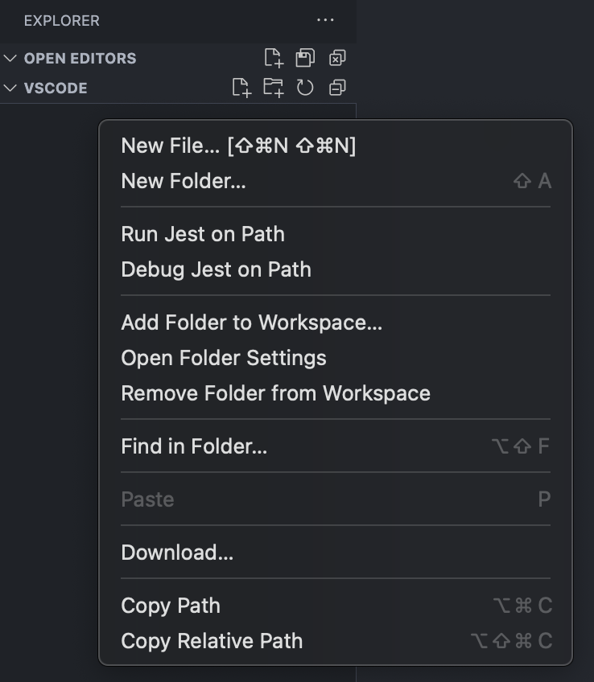The width and height of the screenshot is (594, 682).
Task: Click Save All icon in Open Editors
Action: tap(305, 58)
